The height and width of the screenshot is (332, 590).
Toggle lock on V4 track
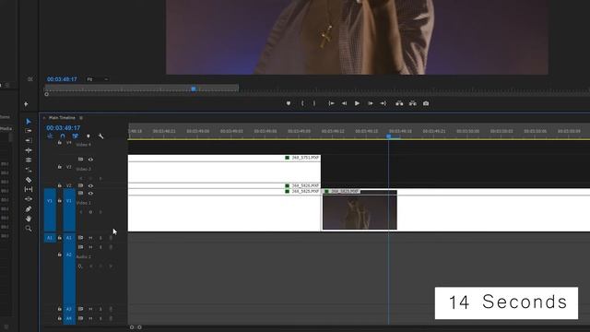pyautogui.click(x=59, y=143)
